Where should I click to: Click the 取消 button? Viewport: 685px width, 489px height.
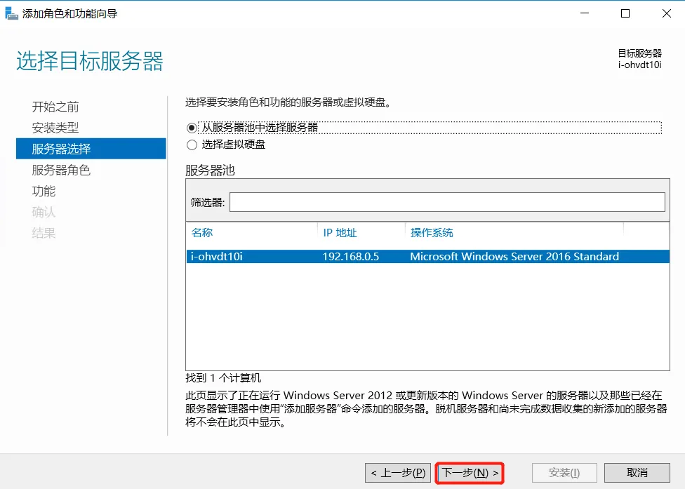(637, 473)
